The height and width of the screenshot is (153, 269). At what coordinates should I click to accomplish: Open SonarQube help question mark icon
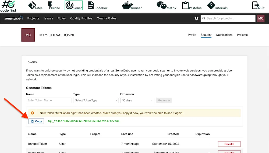coord(196,18)
